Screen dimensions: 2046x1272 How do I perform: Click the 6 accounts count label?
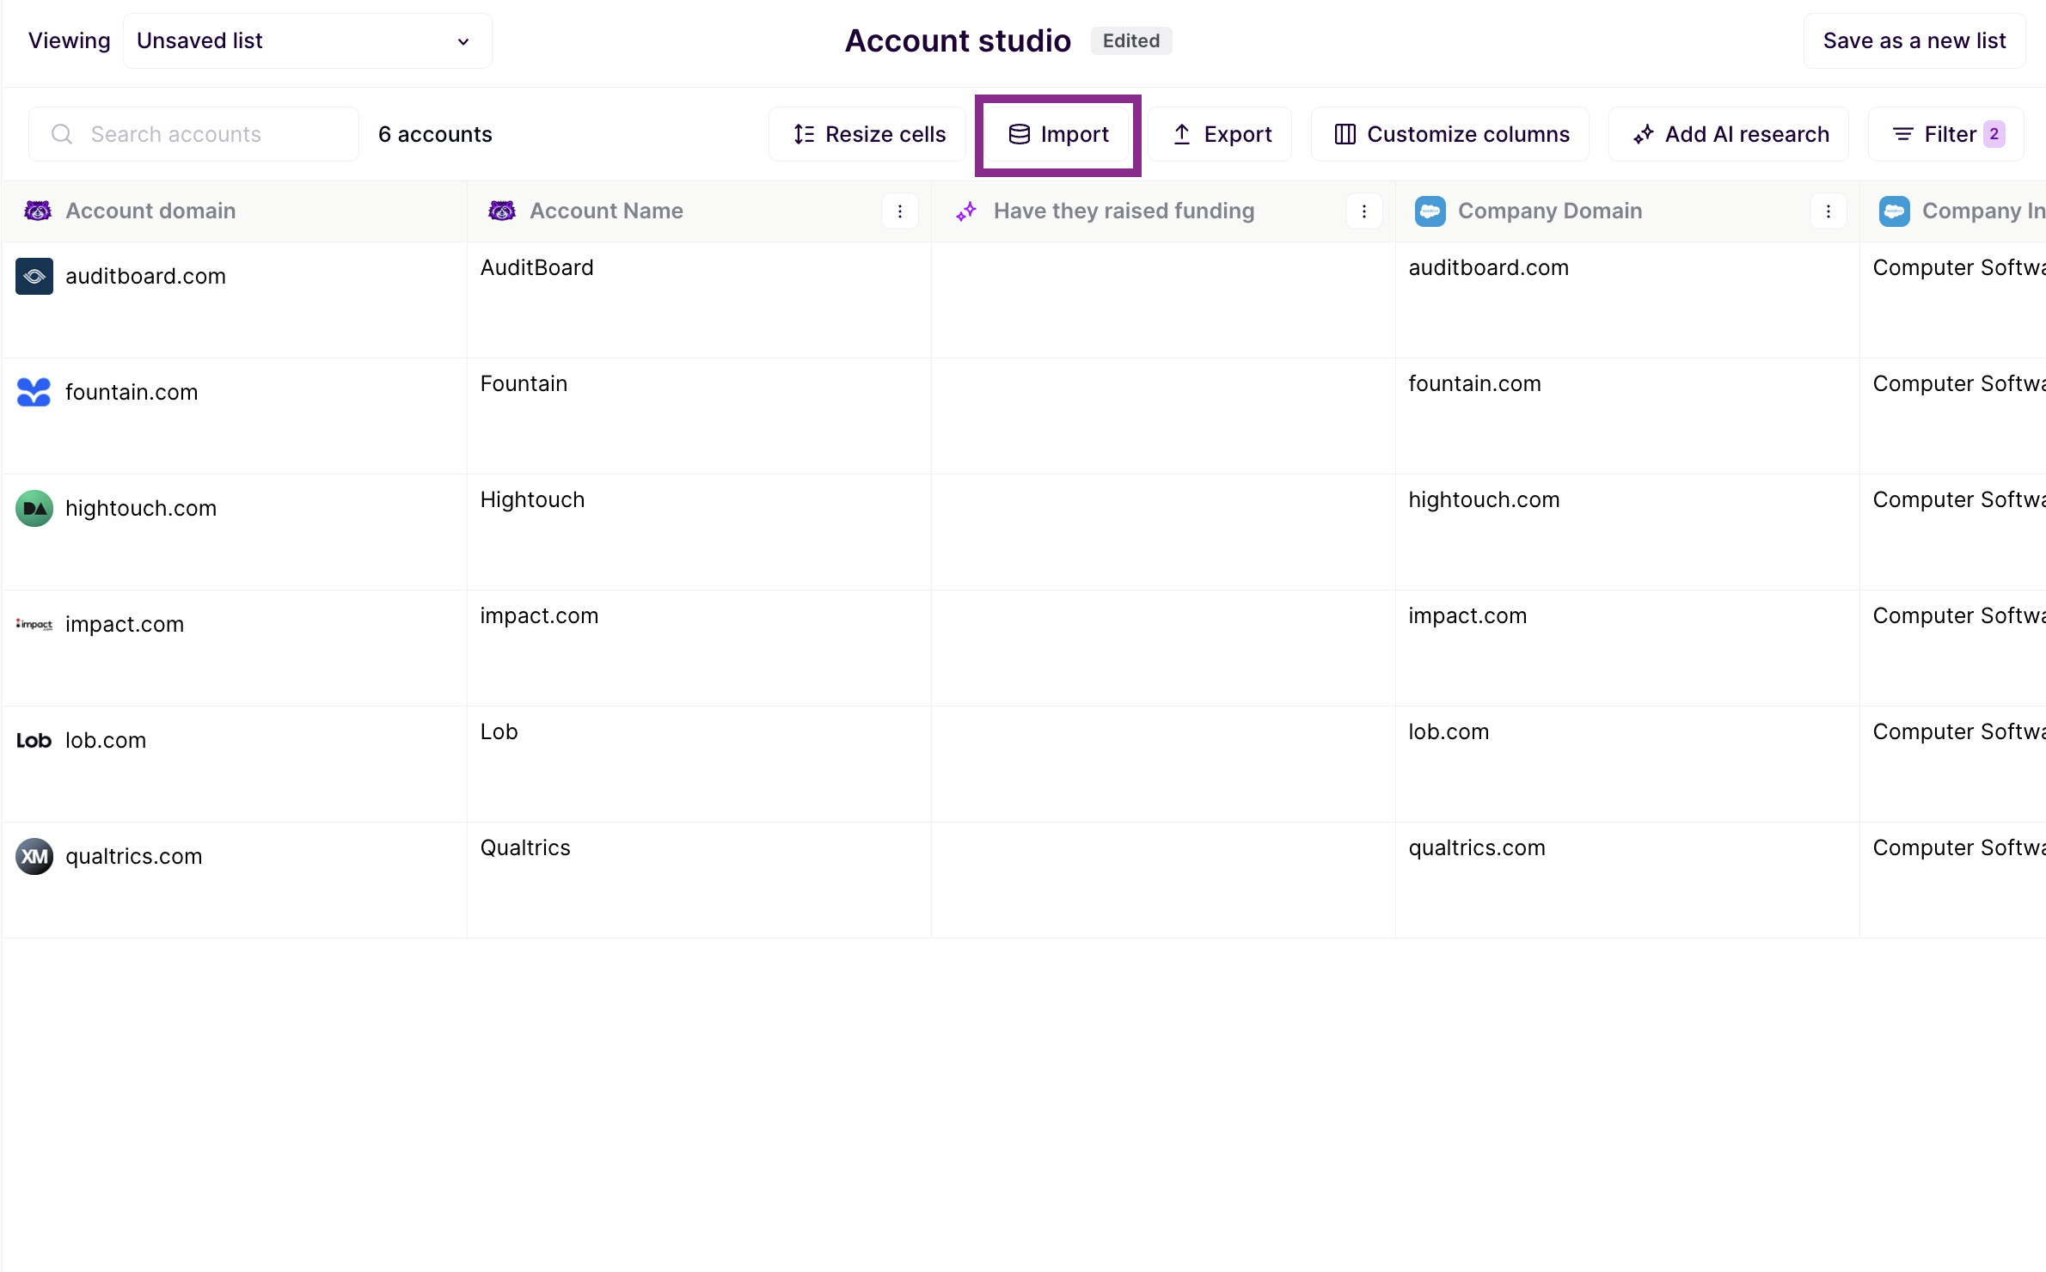[435, 134]
